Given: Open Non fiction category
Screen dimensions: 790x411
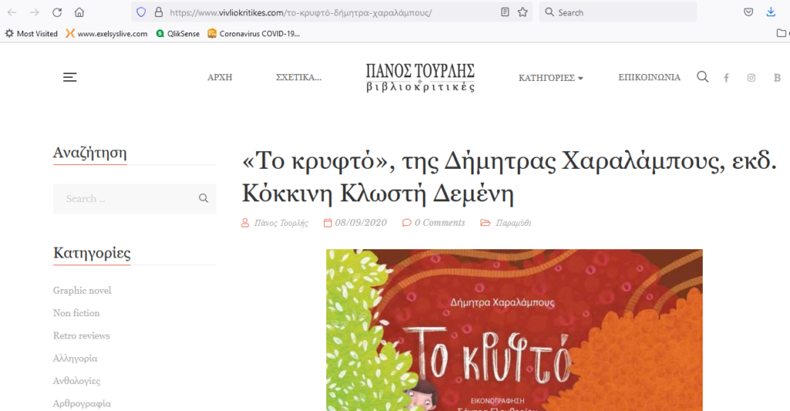Looking at the screenshot, I should [x=76, y=313].
